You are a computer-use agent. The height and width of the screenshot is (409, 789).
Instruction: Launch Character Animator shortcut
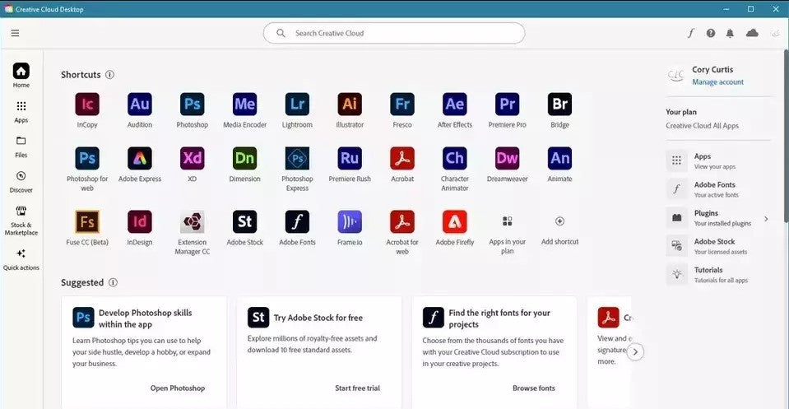(x=454, y=158)
